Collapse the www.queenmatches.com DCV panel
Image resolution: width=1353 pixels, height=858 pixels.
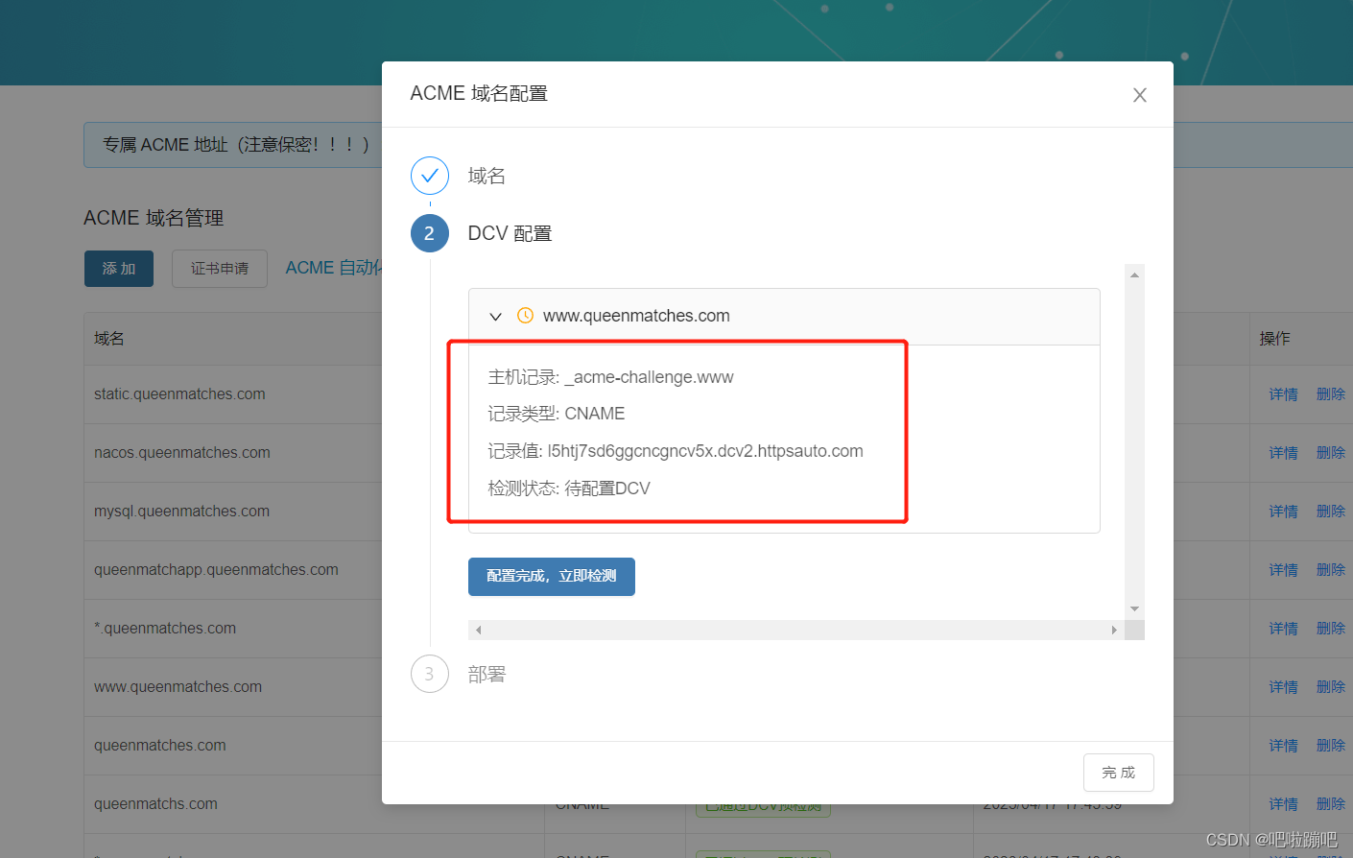point(495,316)
